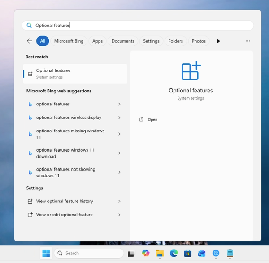Show more filters with play arrow
This screenshot has height=263, width=269.
[218, 41]
